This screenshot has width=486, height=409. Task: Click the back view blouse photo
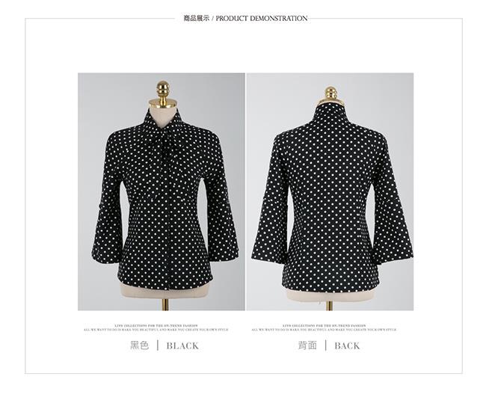point(330,191)
